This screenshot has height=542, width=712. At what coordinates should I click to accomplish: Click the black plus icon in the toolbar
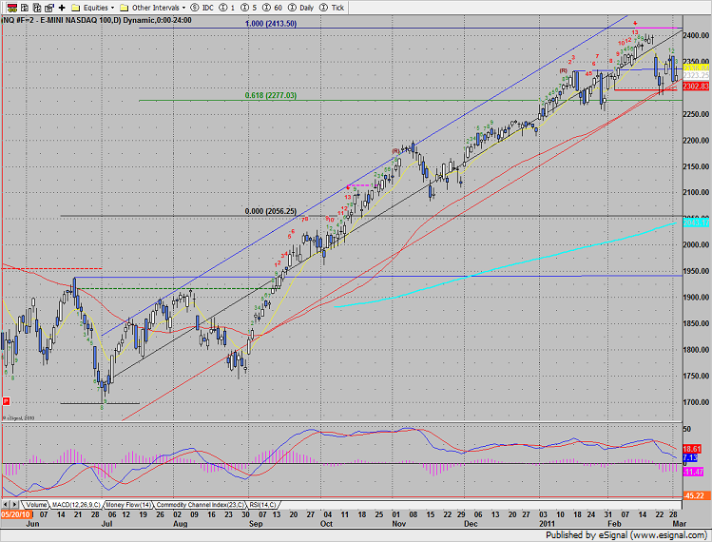pyautogui.click(x=62, y=8)
